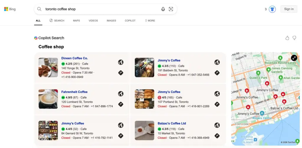Give thumbs down to Copilot Search

pyautogui.click(x=294, y=38)
